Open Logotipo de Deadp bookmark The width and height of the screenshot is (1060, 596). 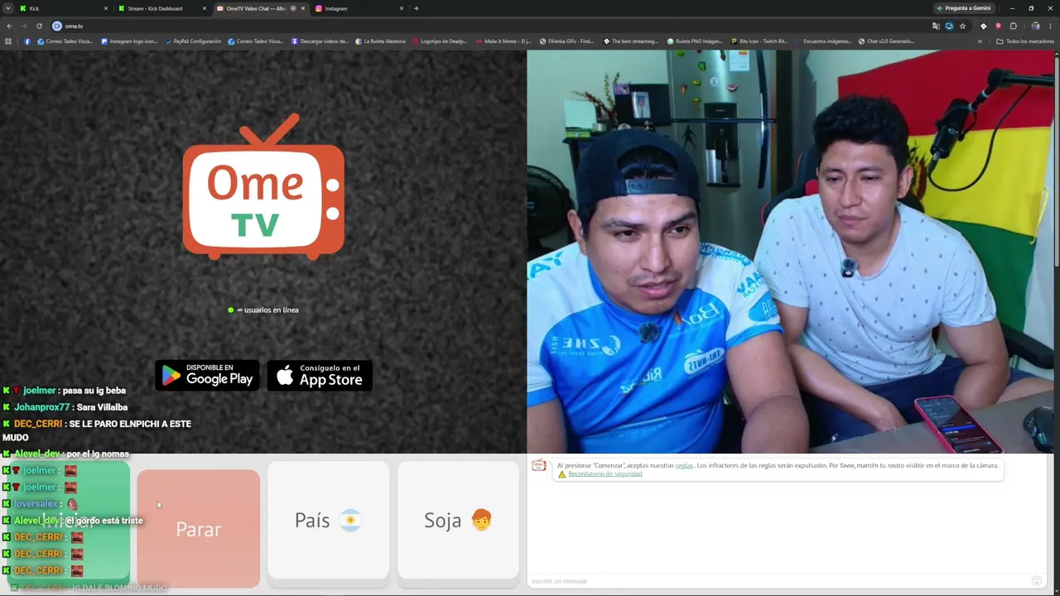440,41
